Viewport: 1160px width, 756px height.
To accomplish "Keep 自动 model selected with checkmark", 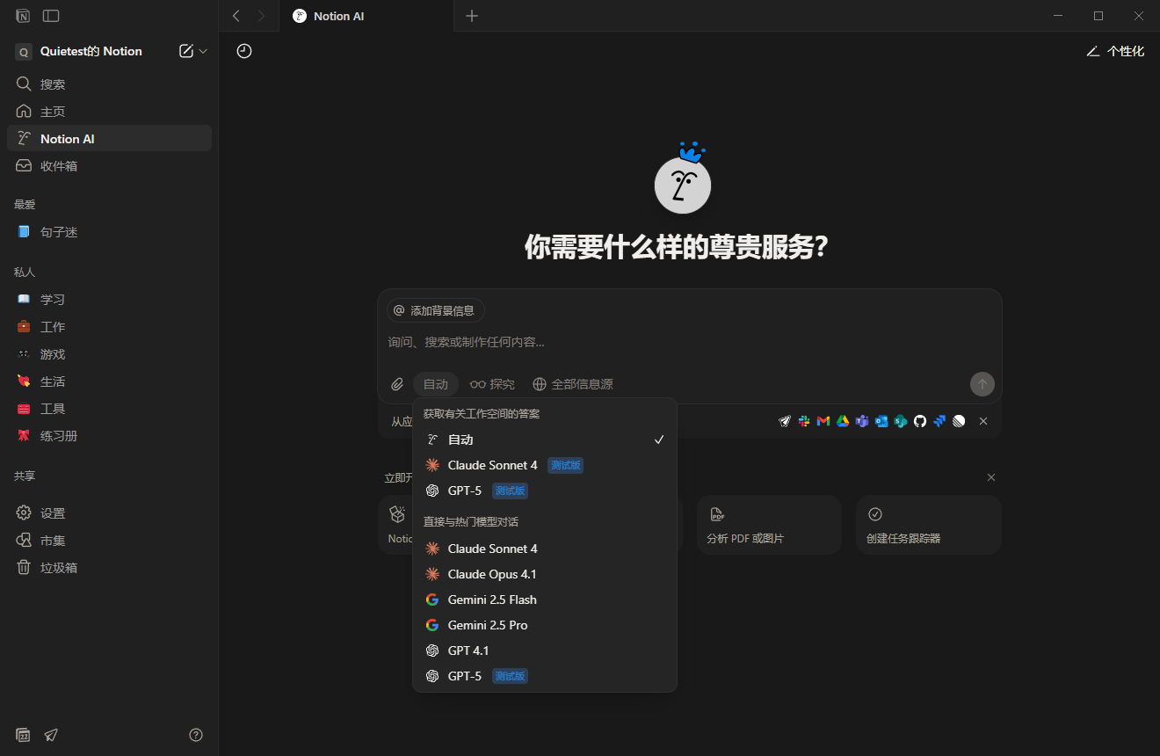I will pyautogui.click(x=459, y=439).
